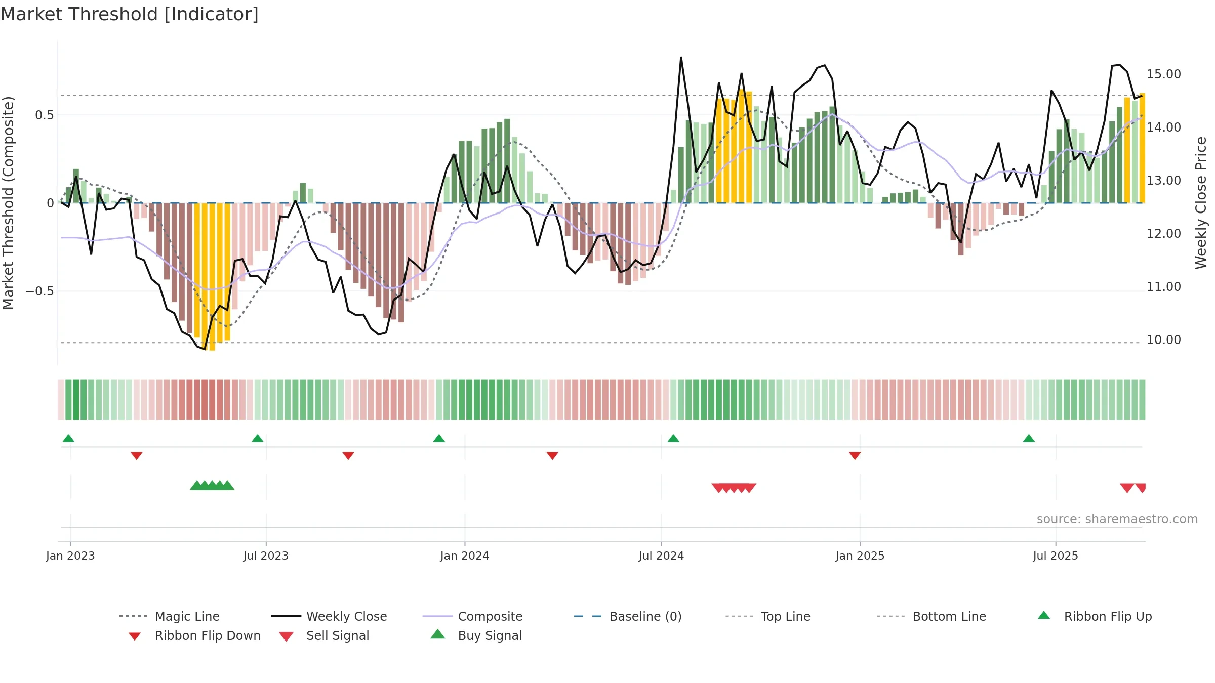Click the Jul 2024 x-axis label
This screenshot has width=1215, height=683.
[x=661, y=556]
